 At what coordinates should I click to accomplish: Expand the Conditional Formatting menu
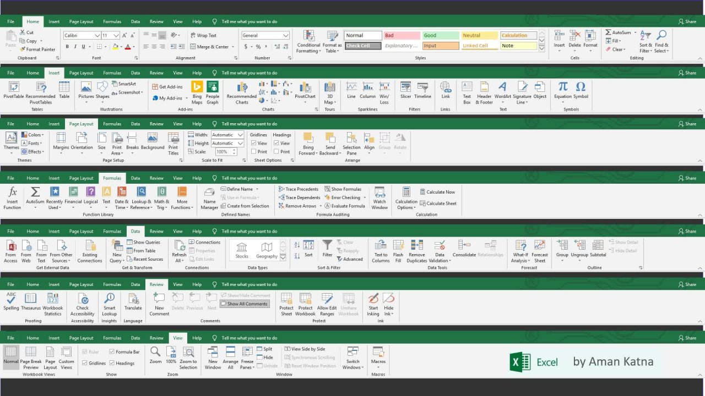coord(308,41)
